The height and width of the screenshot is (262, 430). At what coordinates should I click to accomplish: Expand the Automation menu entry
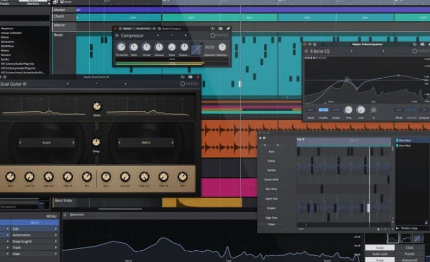click(29, 235)
